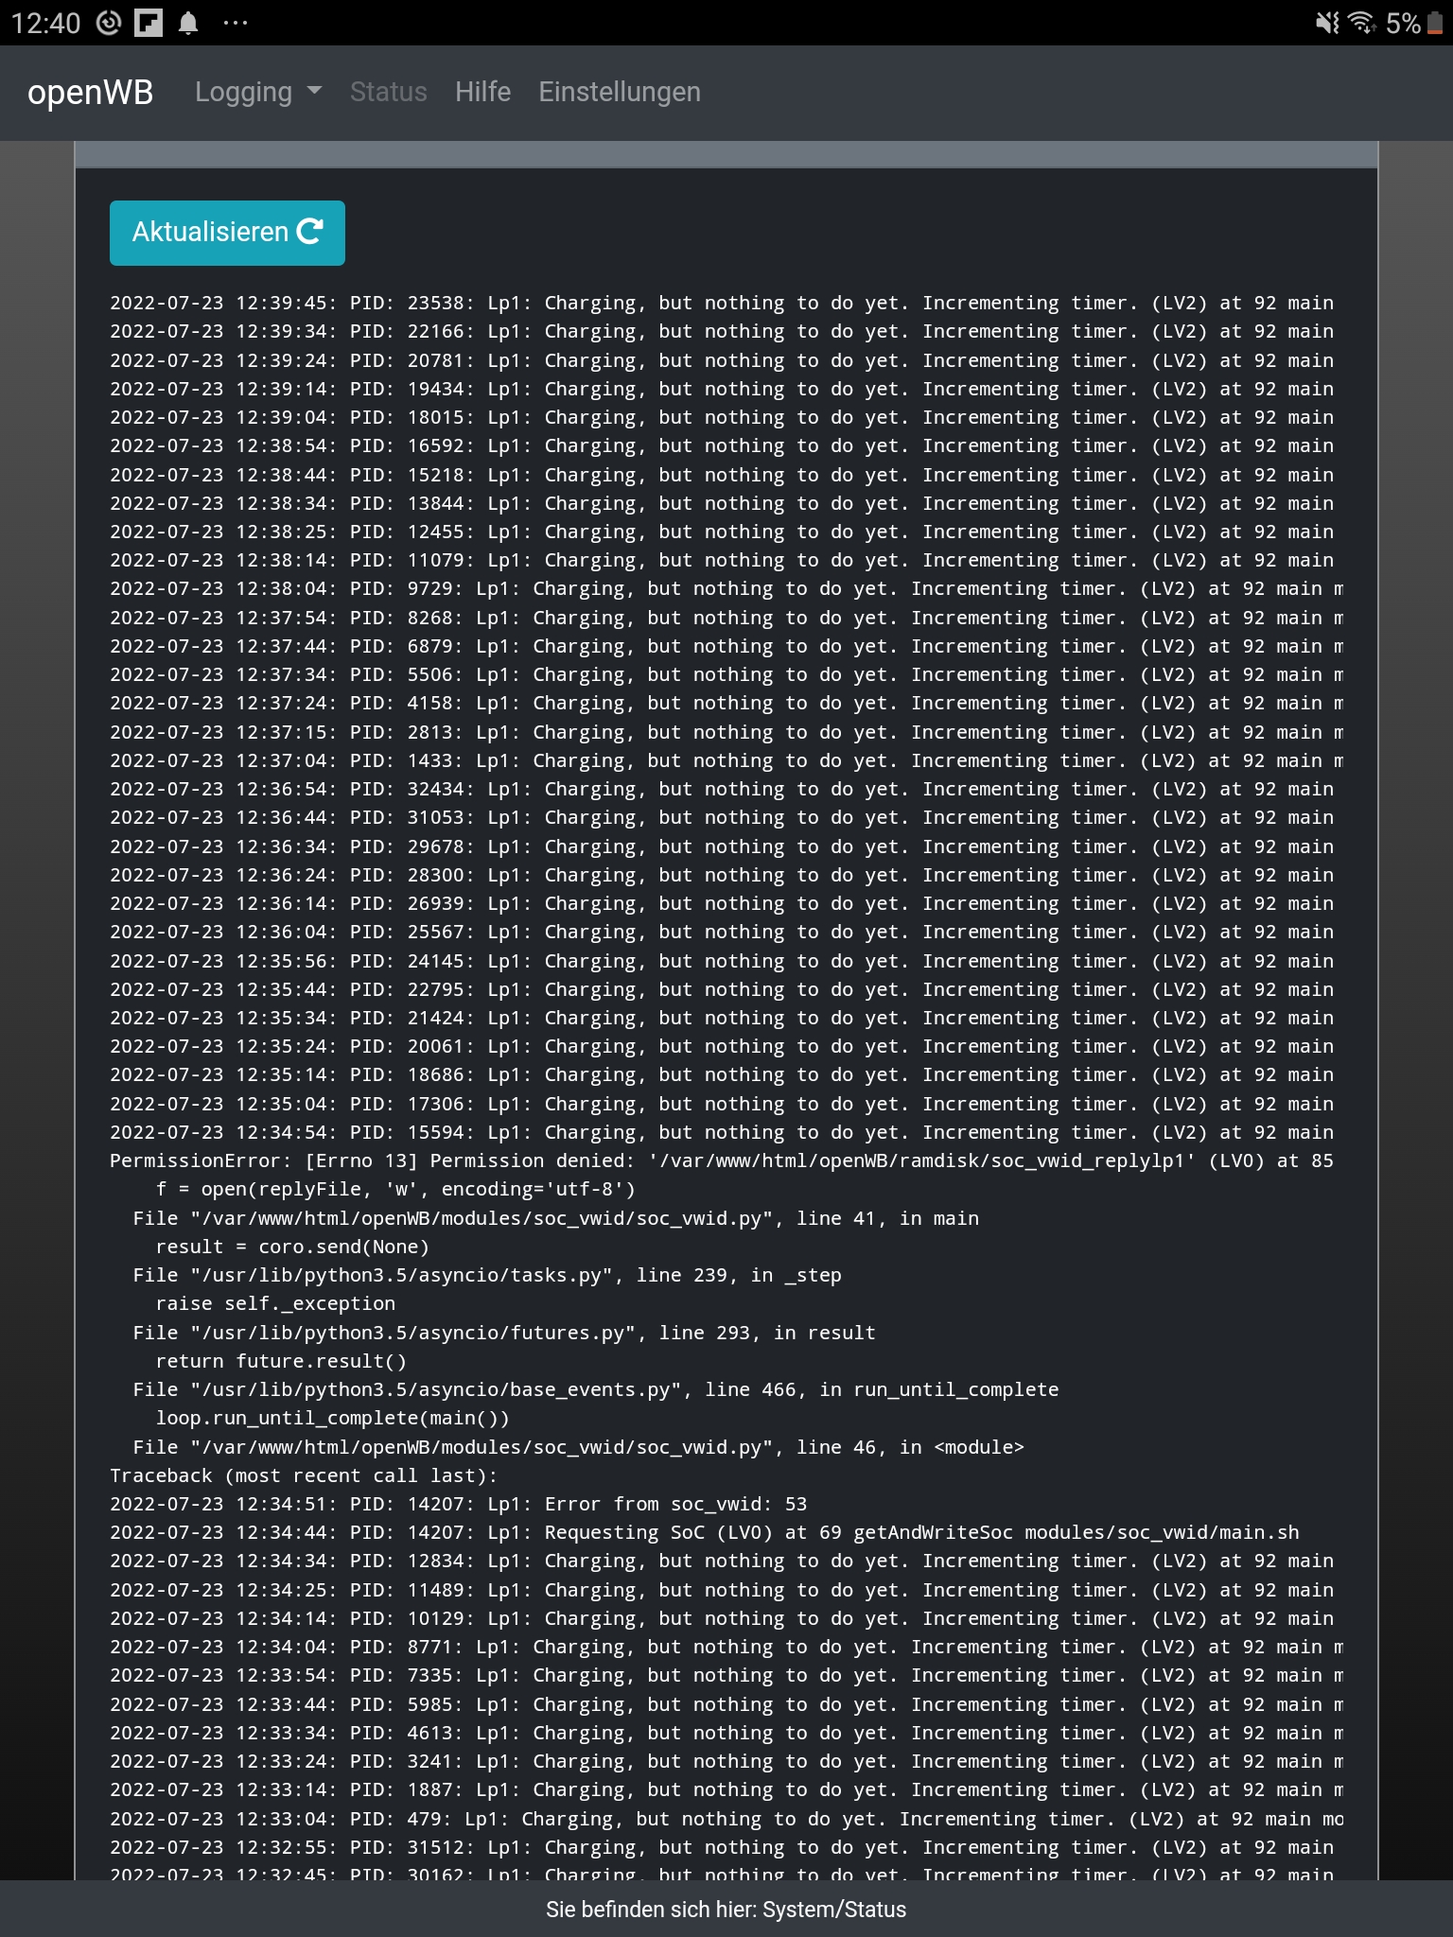Open the Status menu item

[388, 92]
